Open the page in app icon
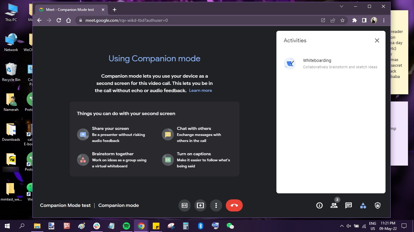 tap(323, 20)
